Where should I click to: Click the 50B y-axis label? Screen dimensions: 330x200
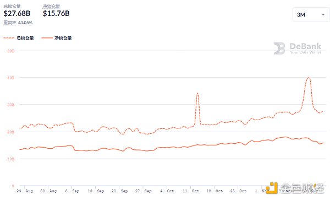coord(11,51)
